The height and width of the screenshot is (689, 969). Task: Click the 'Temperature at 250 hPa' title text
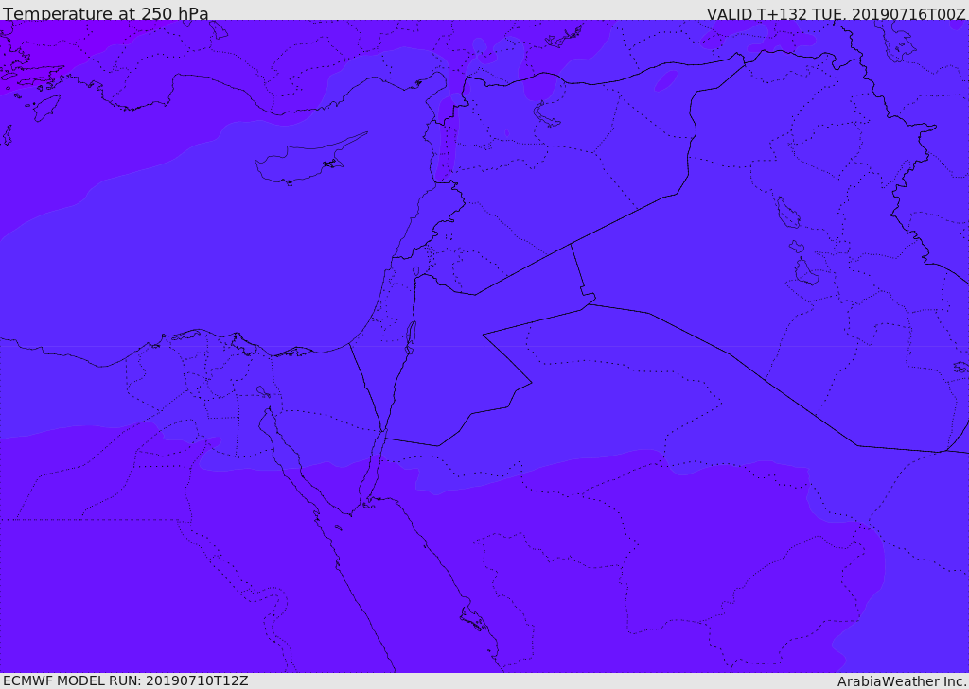(106, 13)
